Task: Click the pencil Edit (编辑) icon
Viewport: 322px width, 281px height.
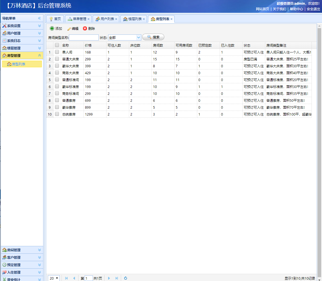Action: tap(69, 29)
